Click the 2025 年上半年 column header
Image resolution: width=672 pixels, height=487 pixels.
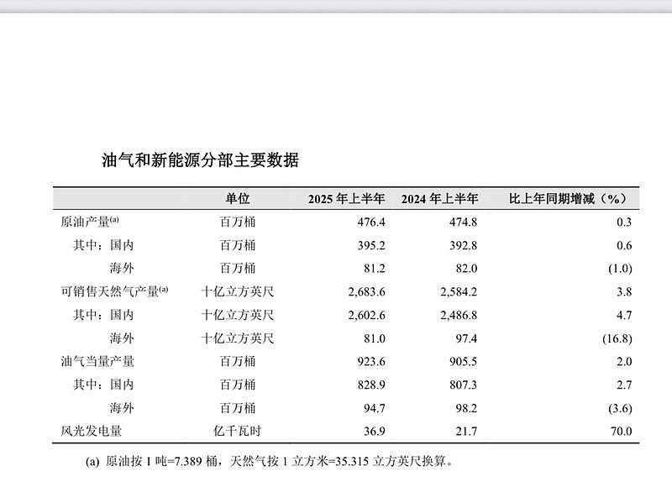(346, 199)
